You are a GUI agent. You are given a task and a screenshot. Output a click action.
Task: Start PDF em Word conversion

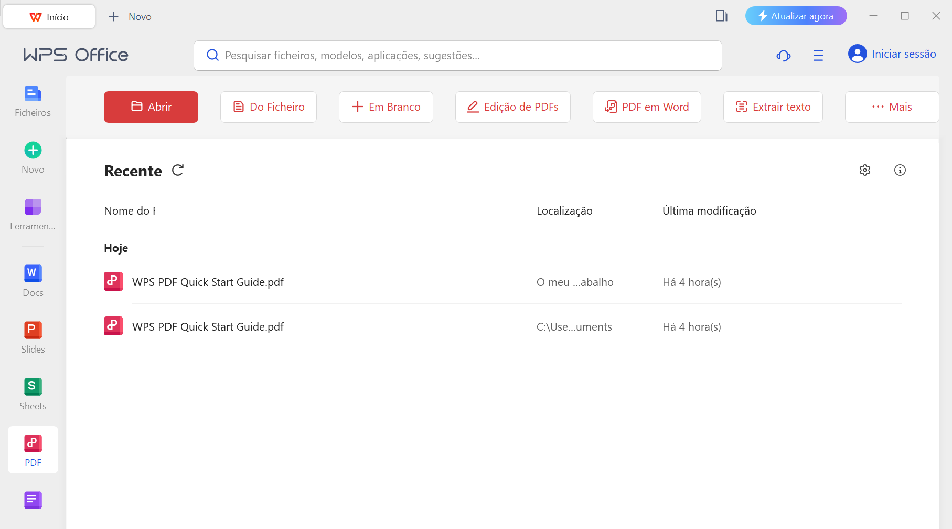[x=647, y=107]
